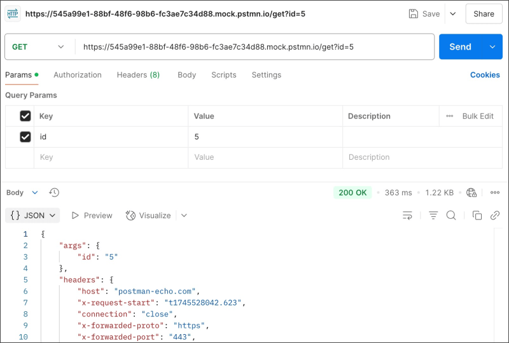
Task: Toggle word wrap in response
Action: click(408, 215)
